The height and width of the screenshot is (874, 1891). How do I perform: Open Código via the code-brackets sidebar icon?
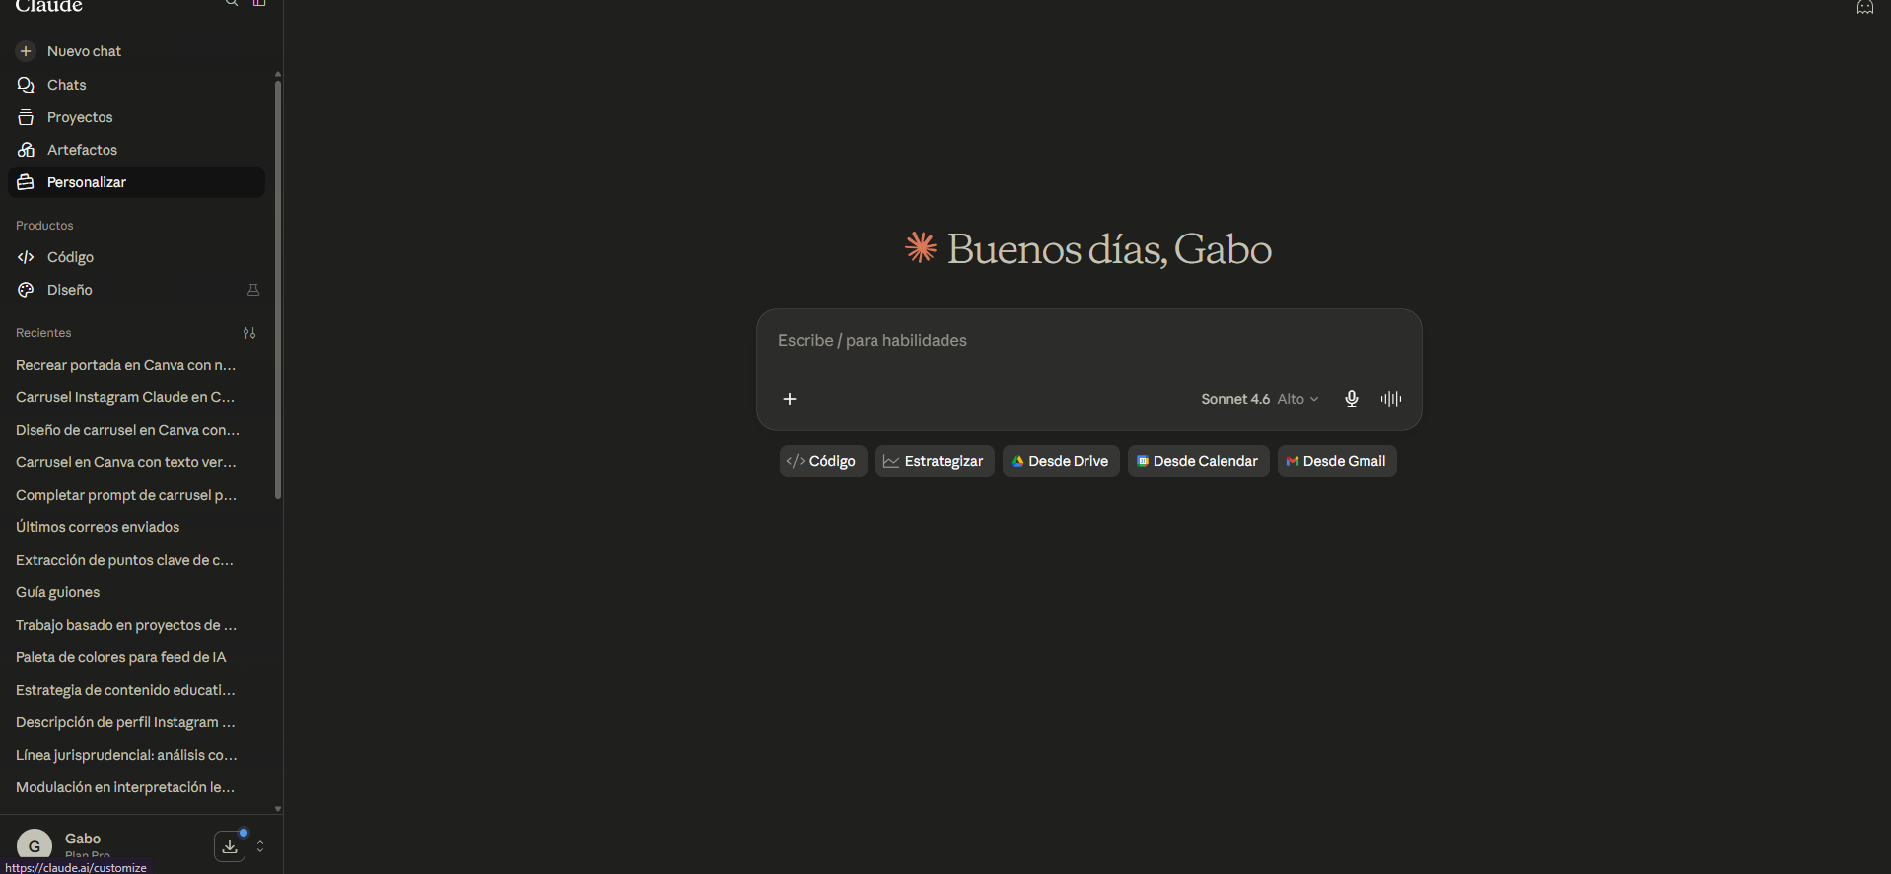point(26,257)
